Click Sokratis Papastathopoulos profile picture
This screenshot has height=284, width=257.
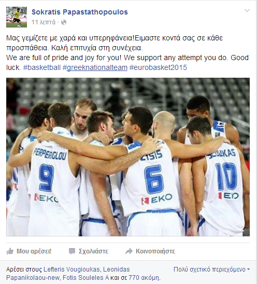(17, 17)
